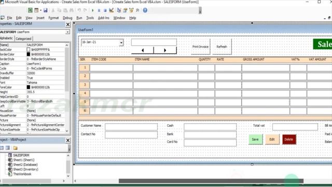
Task: Click the Find binoculars icon
Action: [x=72, y=10]
